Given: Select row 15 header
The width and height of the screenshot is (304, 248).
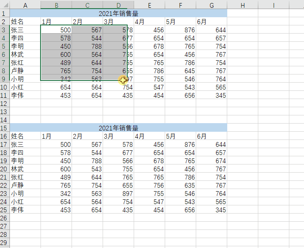Looking at the screenshot, I should (x=5, y=128).
